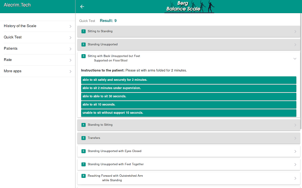Click number badge 4 for Standing to Sitting

click(x=83, y=125)
